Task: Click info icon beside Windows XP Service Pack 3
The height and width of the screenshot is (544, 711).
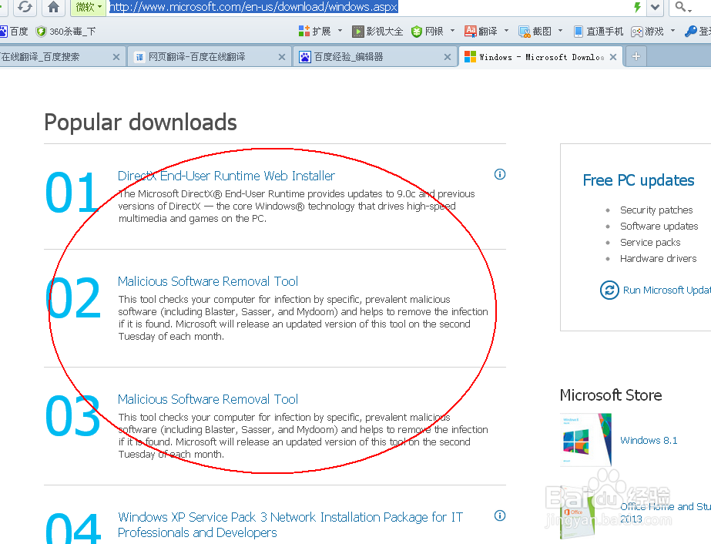Action: [x=500, y=515]
